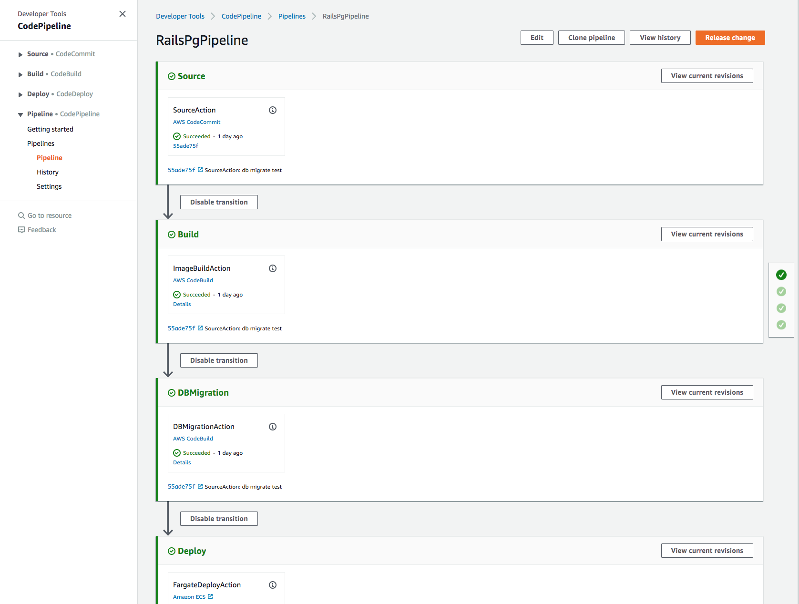Show info for DBMigrationAction
799x604 pixels.
pos(273,427)
